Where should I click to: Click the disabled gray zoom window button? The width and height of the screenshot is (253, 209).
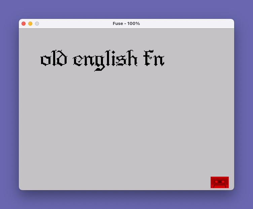(37, 24)
